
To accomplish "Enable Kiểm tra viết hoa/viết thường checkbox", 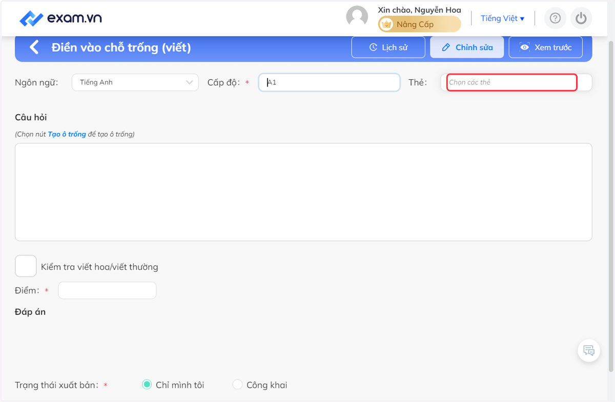I will tap(26, 266).
